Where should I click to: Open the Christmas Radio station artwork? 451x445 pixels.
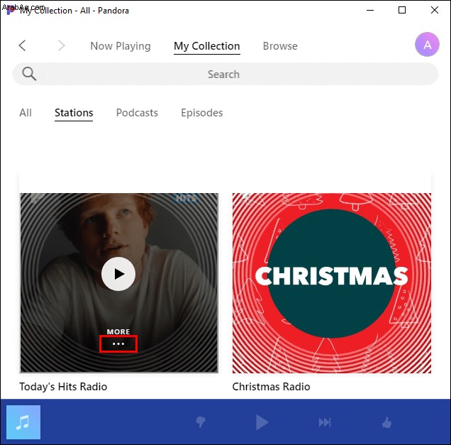[x=332, y=283]
